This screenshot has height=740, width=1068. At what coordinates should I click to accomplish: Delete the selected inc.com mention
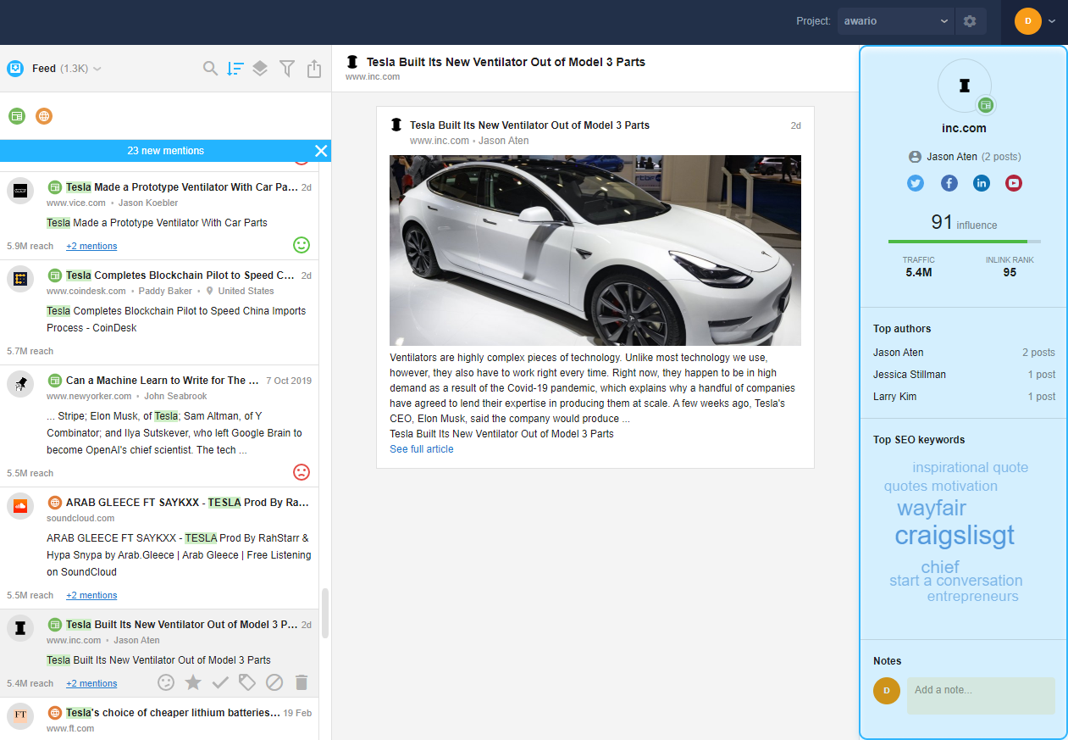[302, 682]
